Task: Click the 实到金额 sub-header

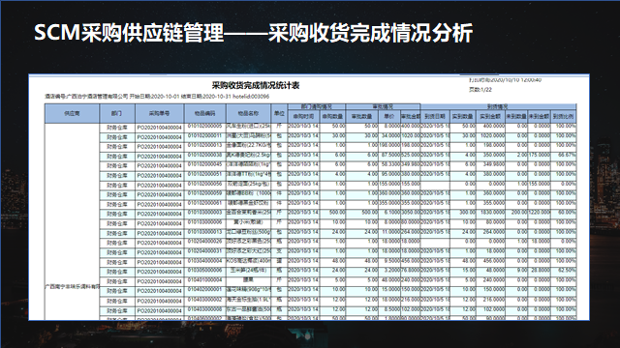Action: pos(490,116)
